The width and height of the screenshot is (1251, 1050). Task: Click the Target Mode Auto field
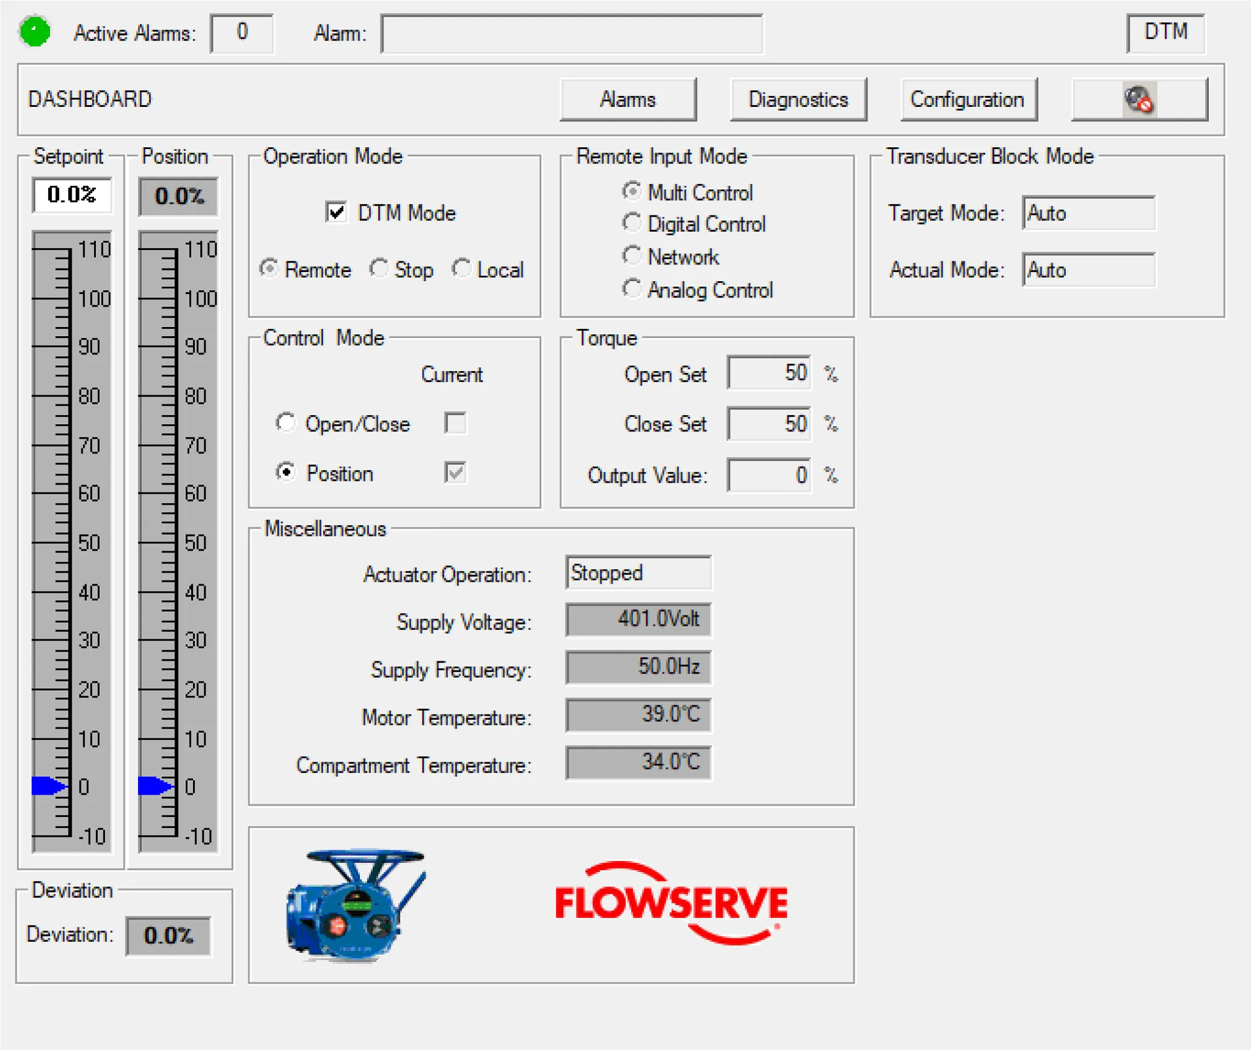pos(1088,213)
